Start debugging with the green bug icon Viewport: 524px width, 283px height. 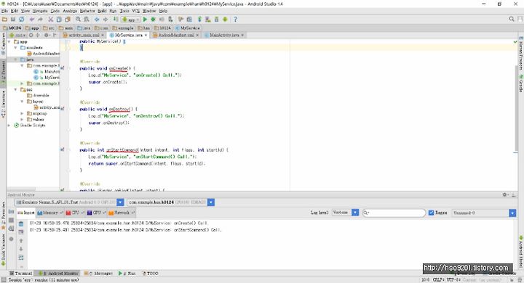[154, 20]
